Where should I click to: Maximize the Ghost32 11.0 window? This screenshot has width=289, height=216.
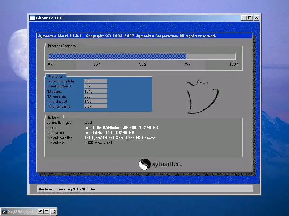click(x=250, y=18)
